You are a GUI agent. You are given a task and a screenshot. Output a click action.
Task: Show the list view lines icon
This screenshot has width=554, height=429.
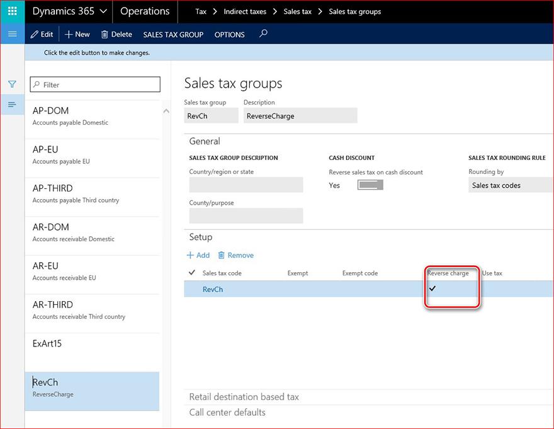tap(13, 105)
